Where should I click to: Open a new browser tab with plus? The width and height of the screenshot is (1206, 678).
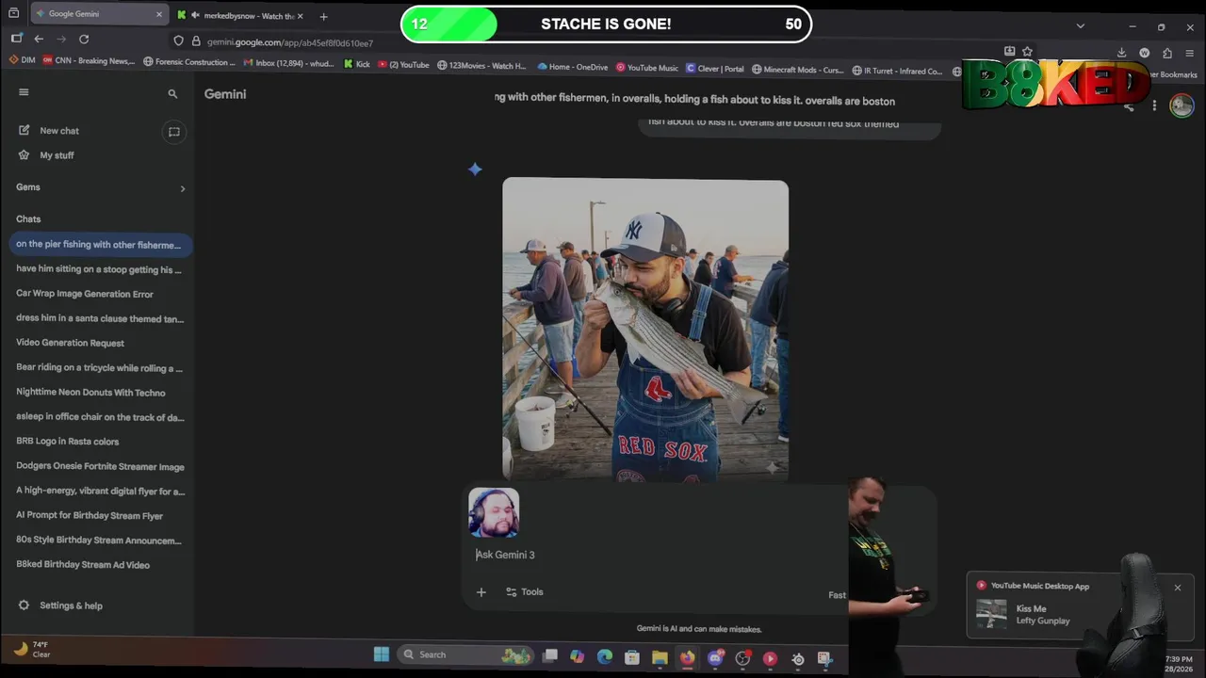[x=323, y=16]
